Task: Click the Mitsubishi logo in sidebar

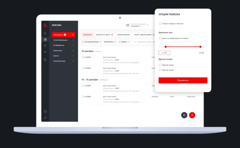Action: 45,25
